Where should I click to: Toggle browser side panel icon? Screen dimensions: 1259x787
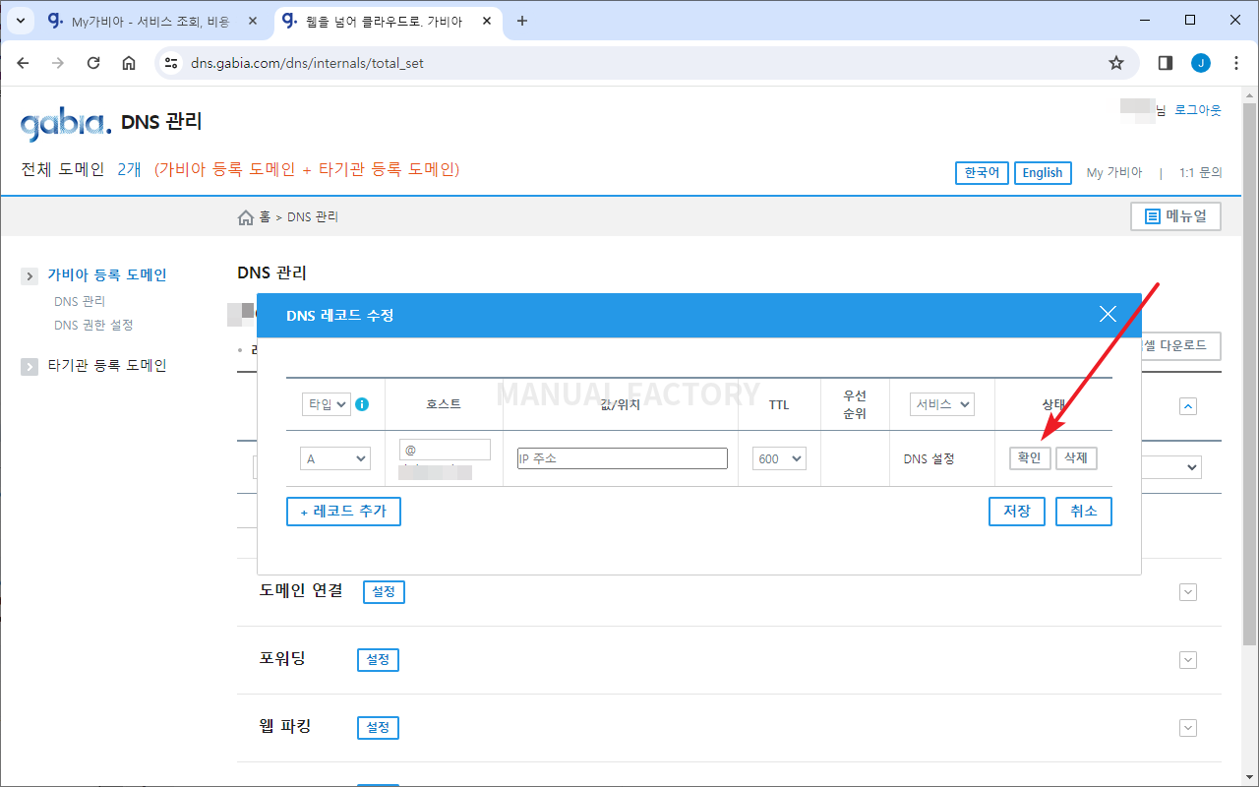pyautogui.click(x=1166, y=63)
